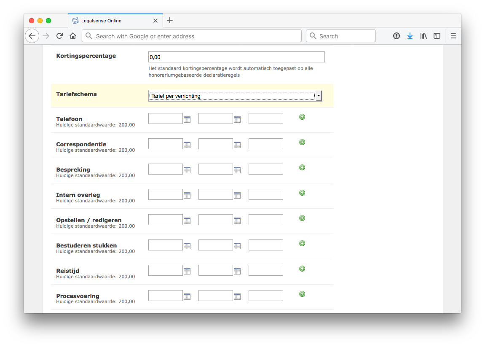
Task: Open first calendar picker for Procesvoering
Action: pyautogui.click(x=187, y=297)
